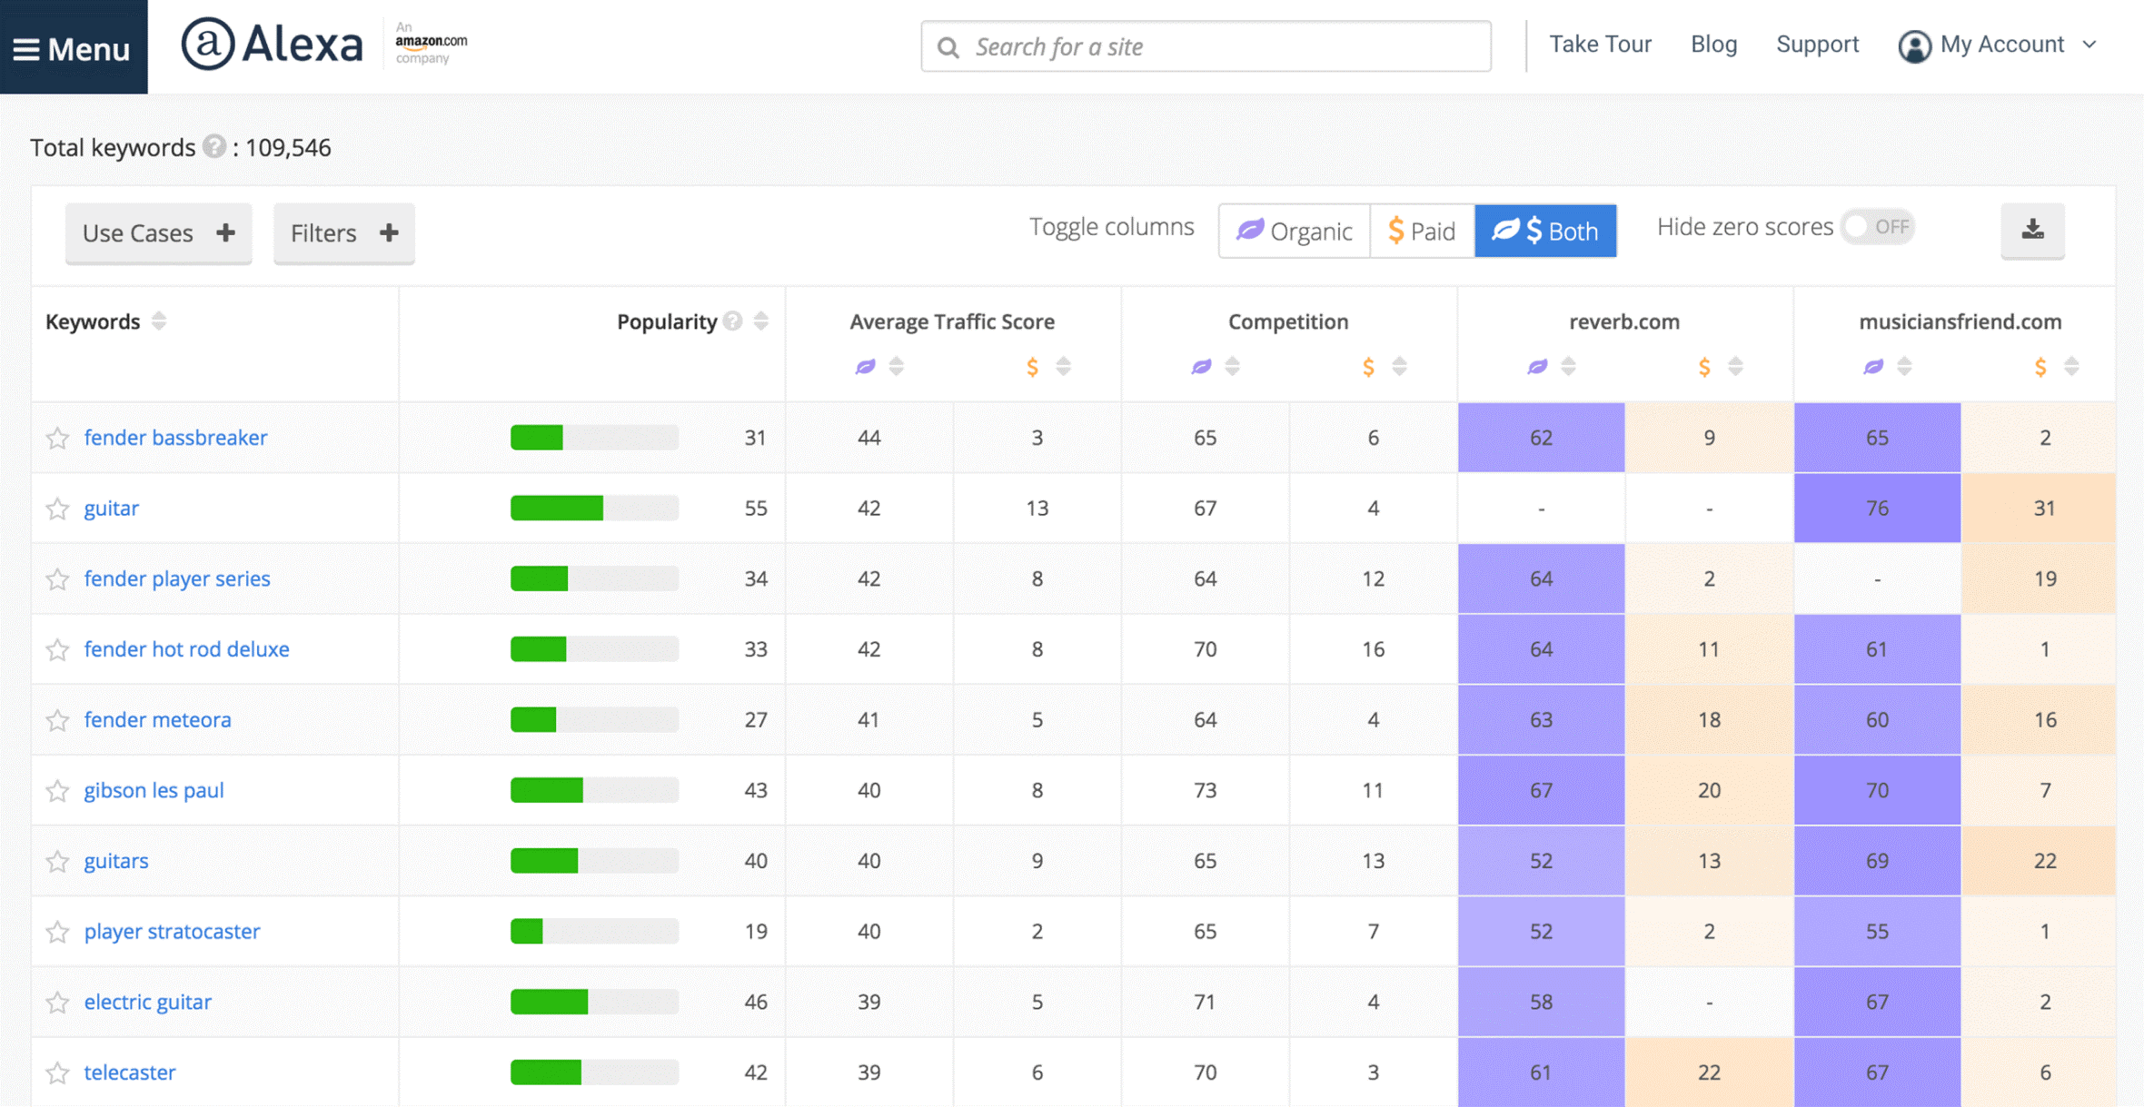This screenshot has width=2144, height=1107.
Task: Toggle the Hide zero scores switch
Action: [1877, 227]
